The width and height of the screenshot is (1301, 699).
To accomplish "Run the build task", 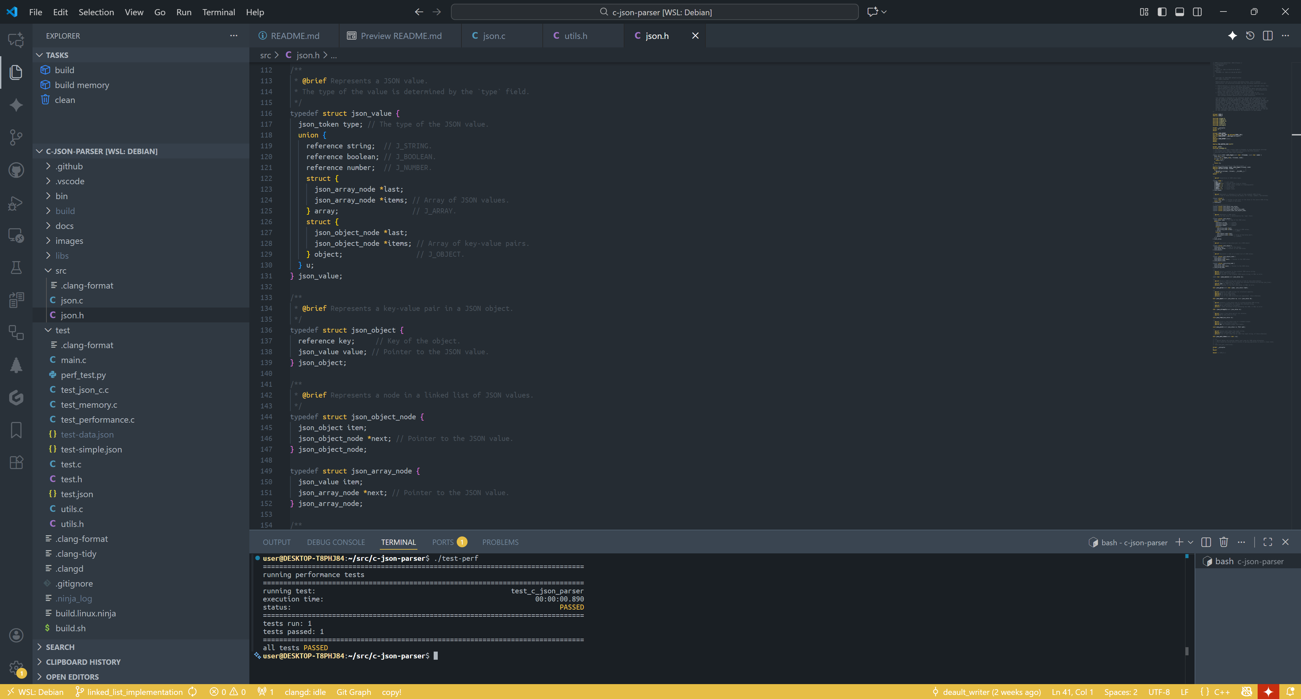I will (x=64, y=70).
